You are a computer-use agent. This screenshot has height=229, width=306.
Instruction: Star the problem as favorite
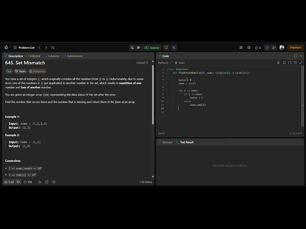40,182
